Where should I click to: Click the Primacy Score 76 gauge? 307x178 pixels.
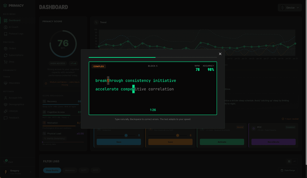pos(63,44)
